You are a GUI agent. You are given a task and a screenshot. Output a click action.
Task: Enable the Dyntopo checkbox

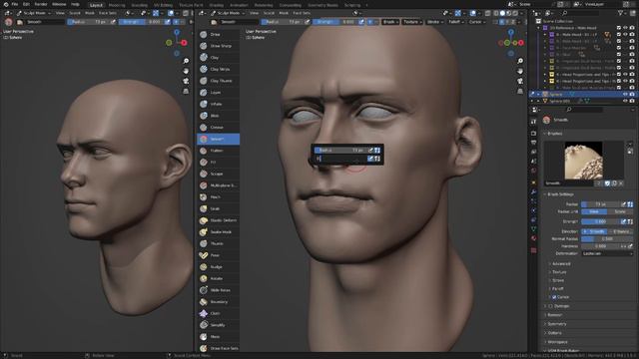(550, 306)
